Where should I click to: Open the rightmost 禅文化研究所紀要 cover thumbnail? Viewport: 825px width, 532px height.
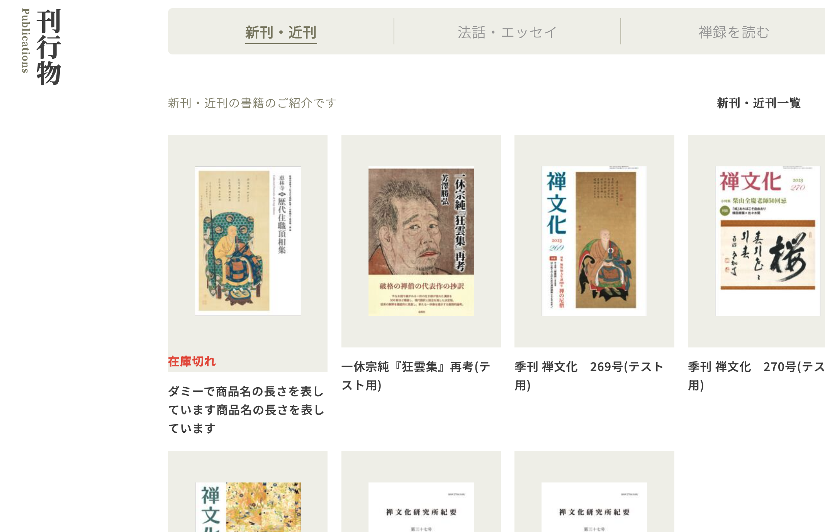tap(594, 507)
